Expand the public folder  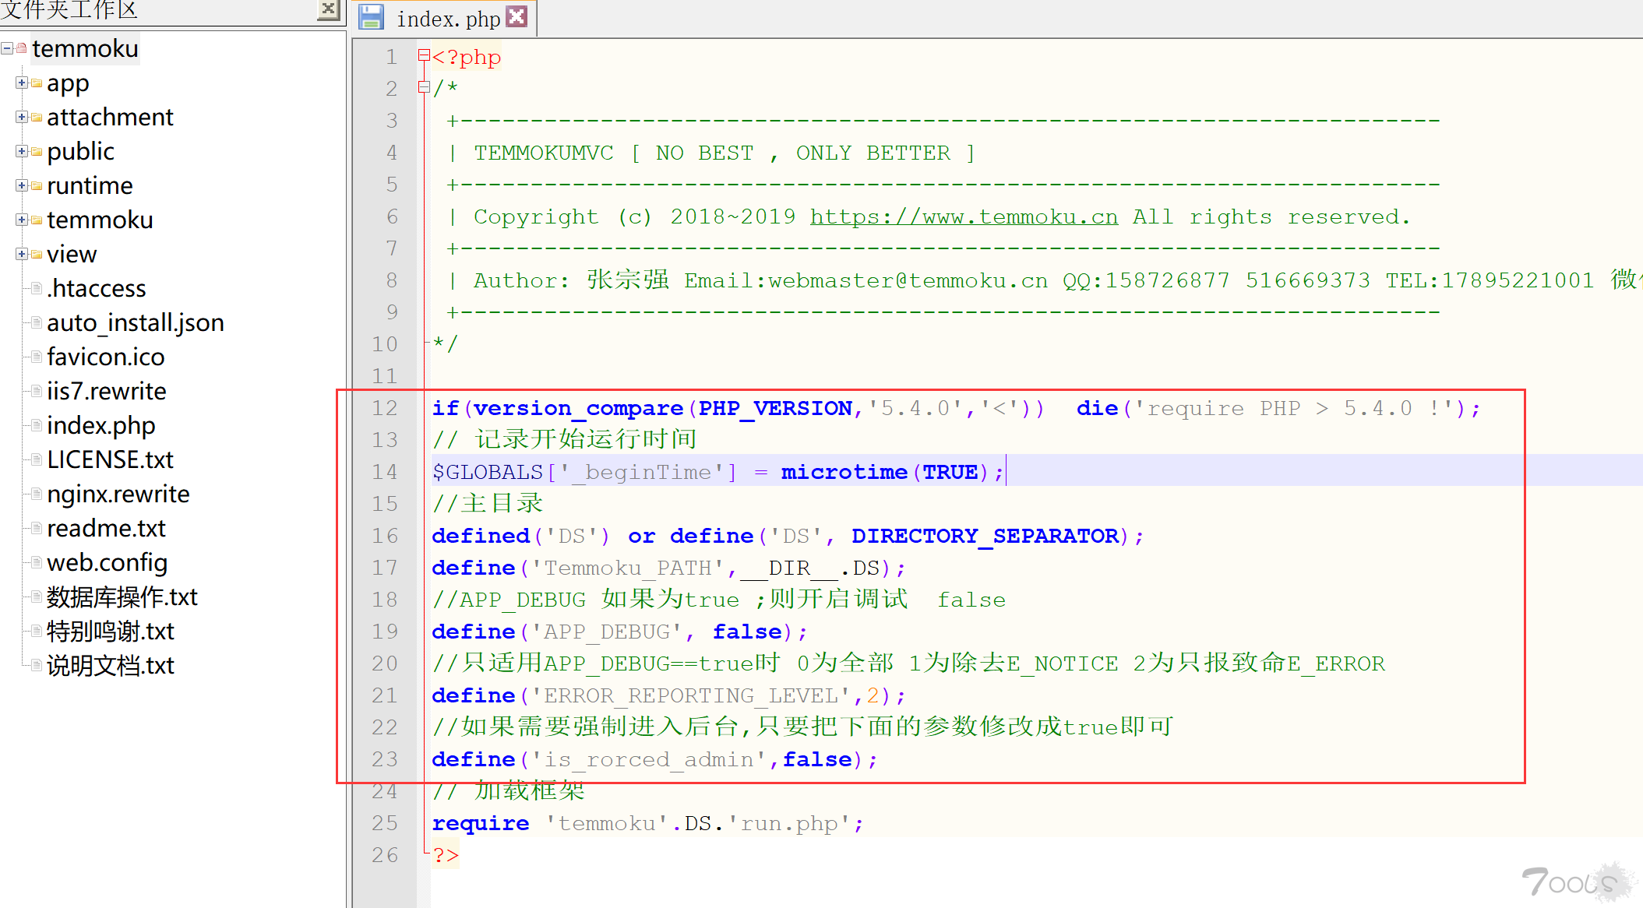(22, 151)
